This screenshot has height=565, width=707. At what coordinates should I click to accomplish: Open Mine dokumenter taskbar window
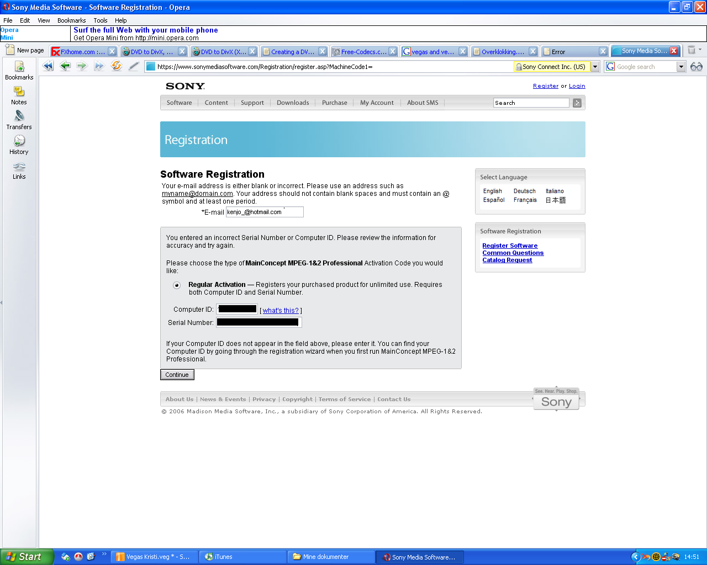(x=331, y=557)
